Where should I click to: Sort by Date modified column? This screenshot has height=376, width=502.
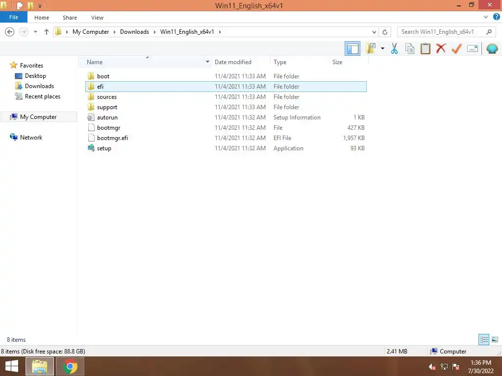click(x=241, y=62)
